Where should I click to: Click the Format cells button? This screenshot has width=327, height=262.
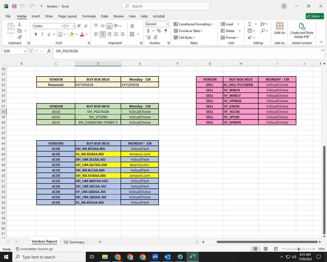(x=229, y=37)
